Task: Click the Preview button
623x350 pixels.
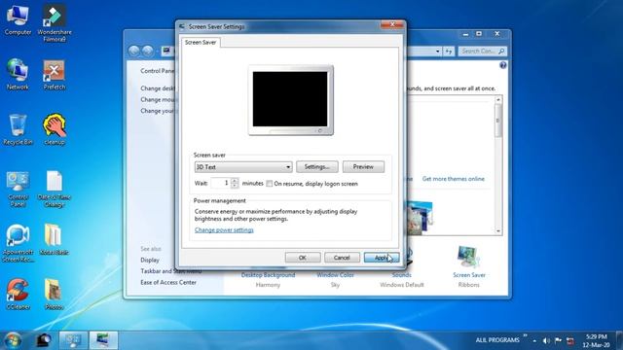Action: 363,166
